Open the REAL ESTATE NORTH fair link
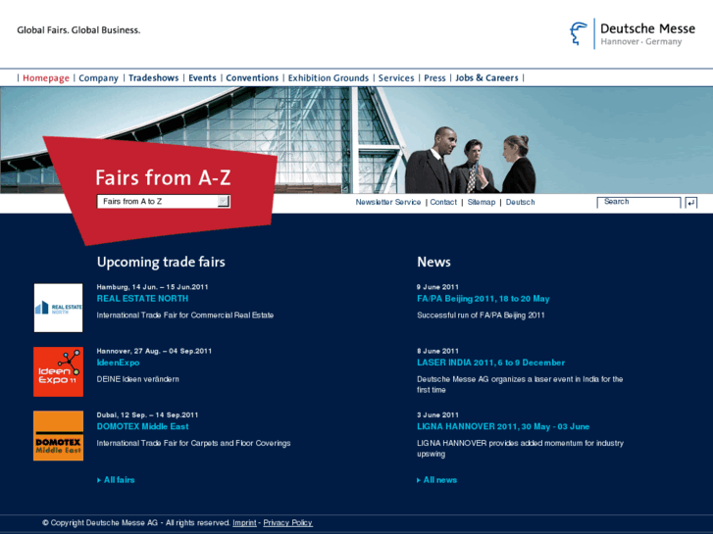 tap(142, 299)
